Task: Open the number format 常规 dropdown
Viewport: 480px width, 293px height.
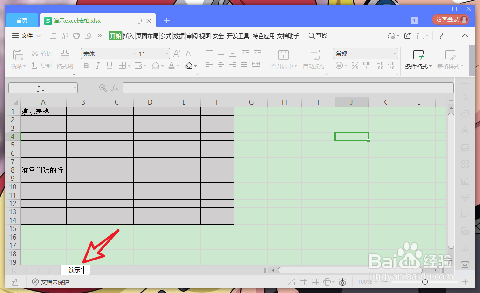Action: click(395, 54)
